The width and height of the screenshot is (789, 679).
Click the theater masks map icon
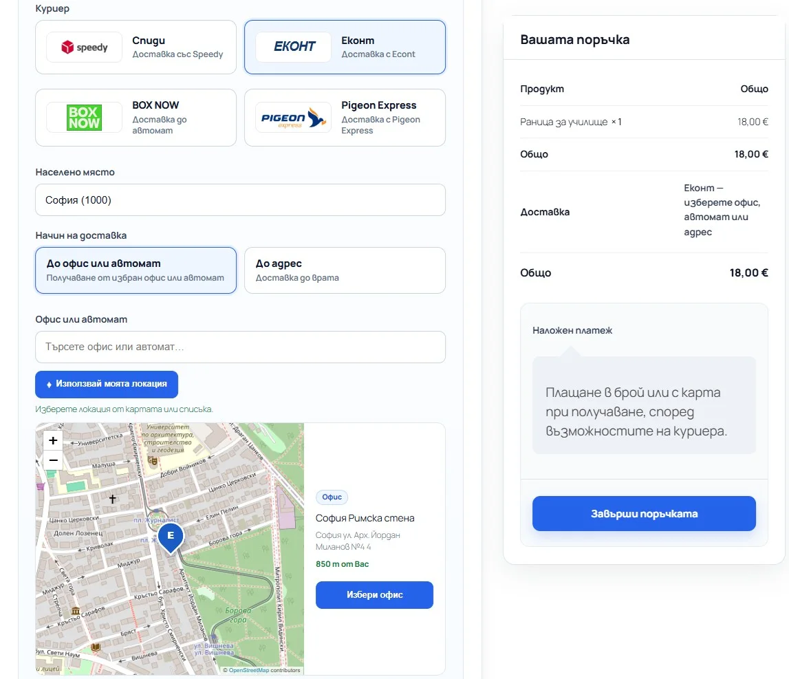153,460
